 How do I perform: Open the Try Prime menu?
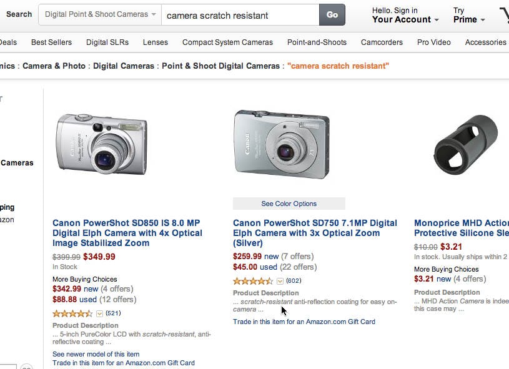469,19
